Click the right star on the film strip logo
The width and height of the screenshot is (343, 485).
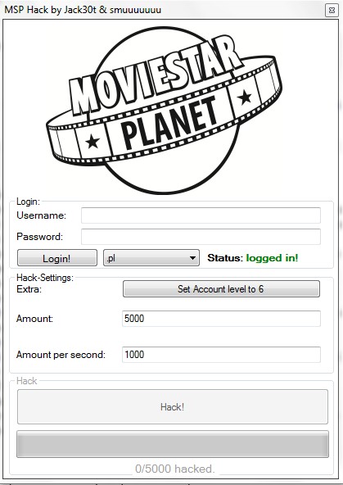pyautogui.click(x=245, y=97)
